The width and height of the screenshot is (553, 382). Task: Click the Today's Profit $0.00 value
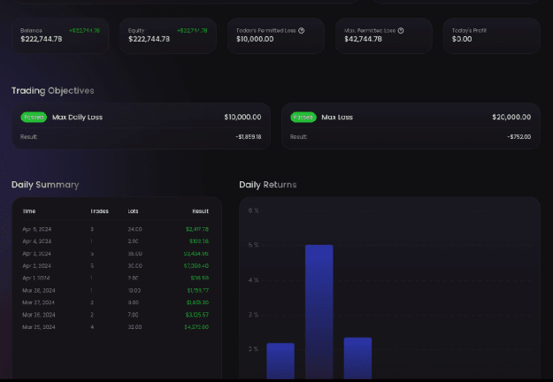pos(462,39)
